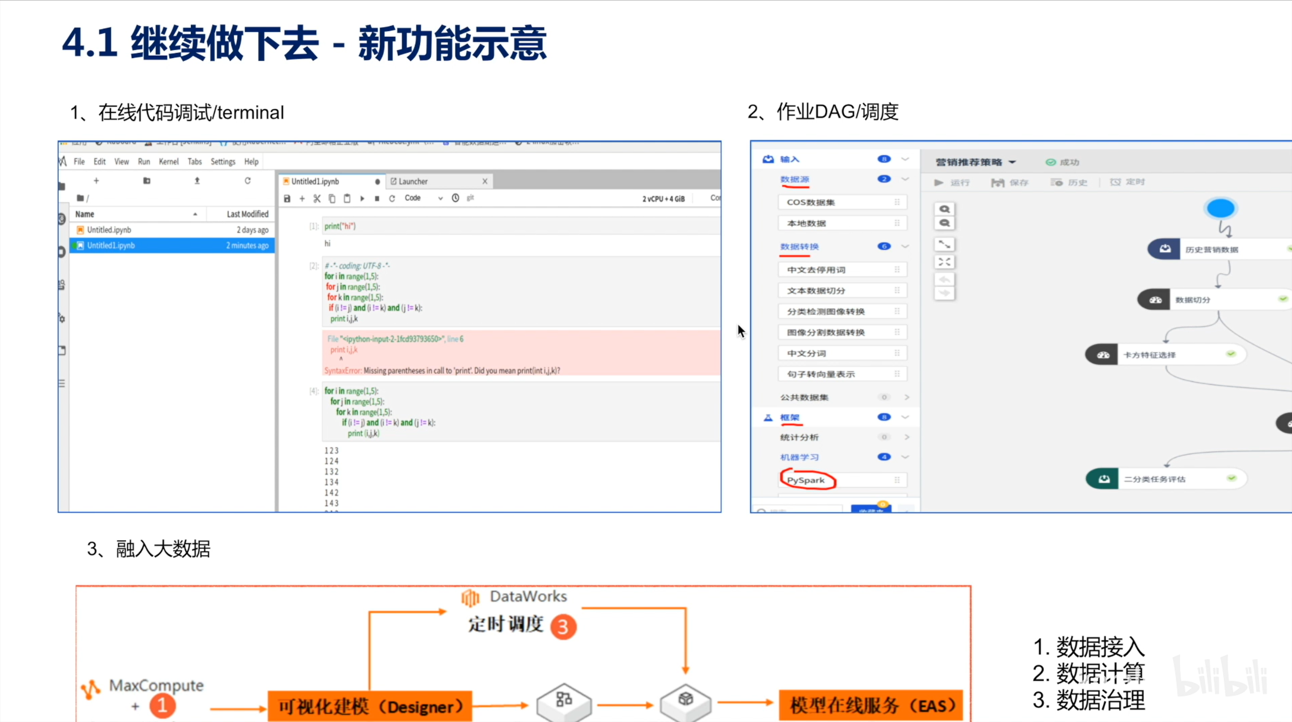Viewport: 1292px width, 722px height.
Task: Open the Code cell type dropdown
Action: pos(424,198)
